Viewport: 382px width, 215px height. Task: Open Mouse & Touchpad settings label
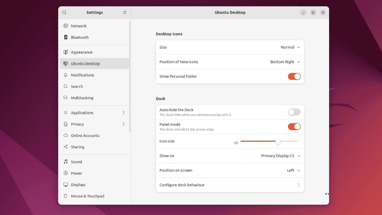(x=88, y=196)
